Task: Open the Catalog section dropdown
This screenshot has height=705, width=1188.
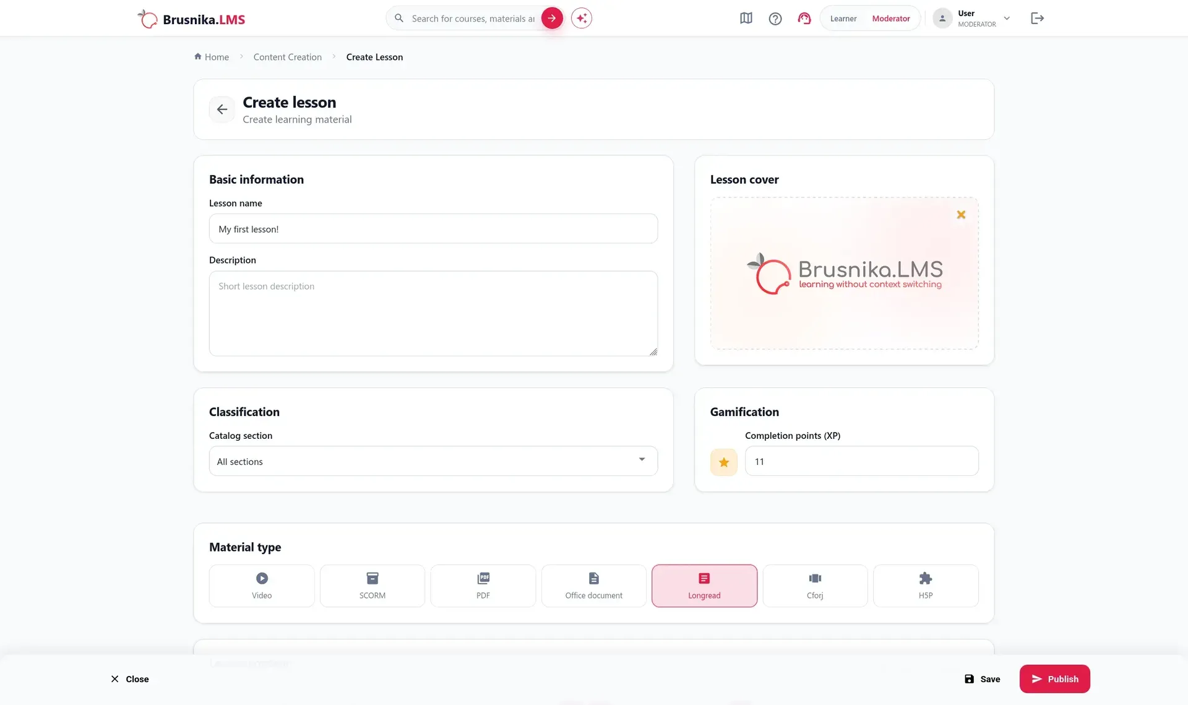Action: (433, 461)
